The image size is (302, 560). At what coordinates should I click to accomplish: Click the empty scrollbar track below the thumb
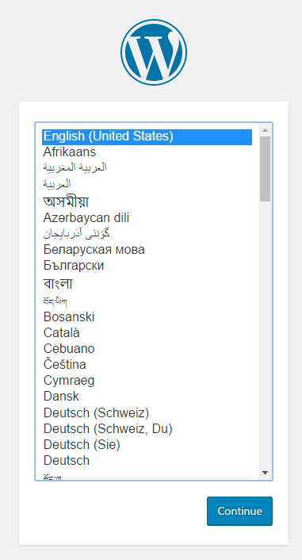tap(265, 334)
